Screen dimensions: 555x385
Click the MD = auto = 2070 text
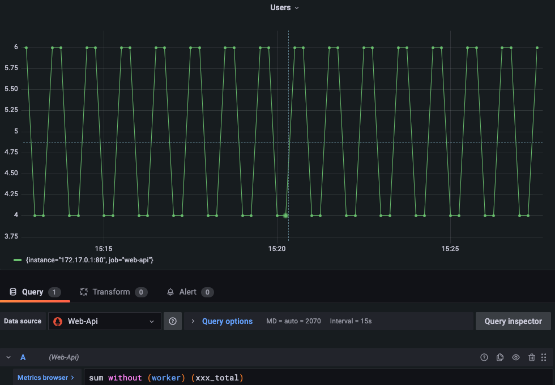(293, 321)
